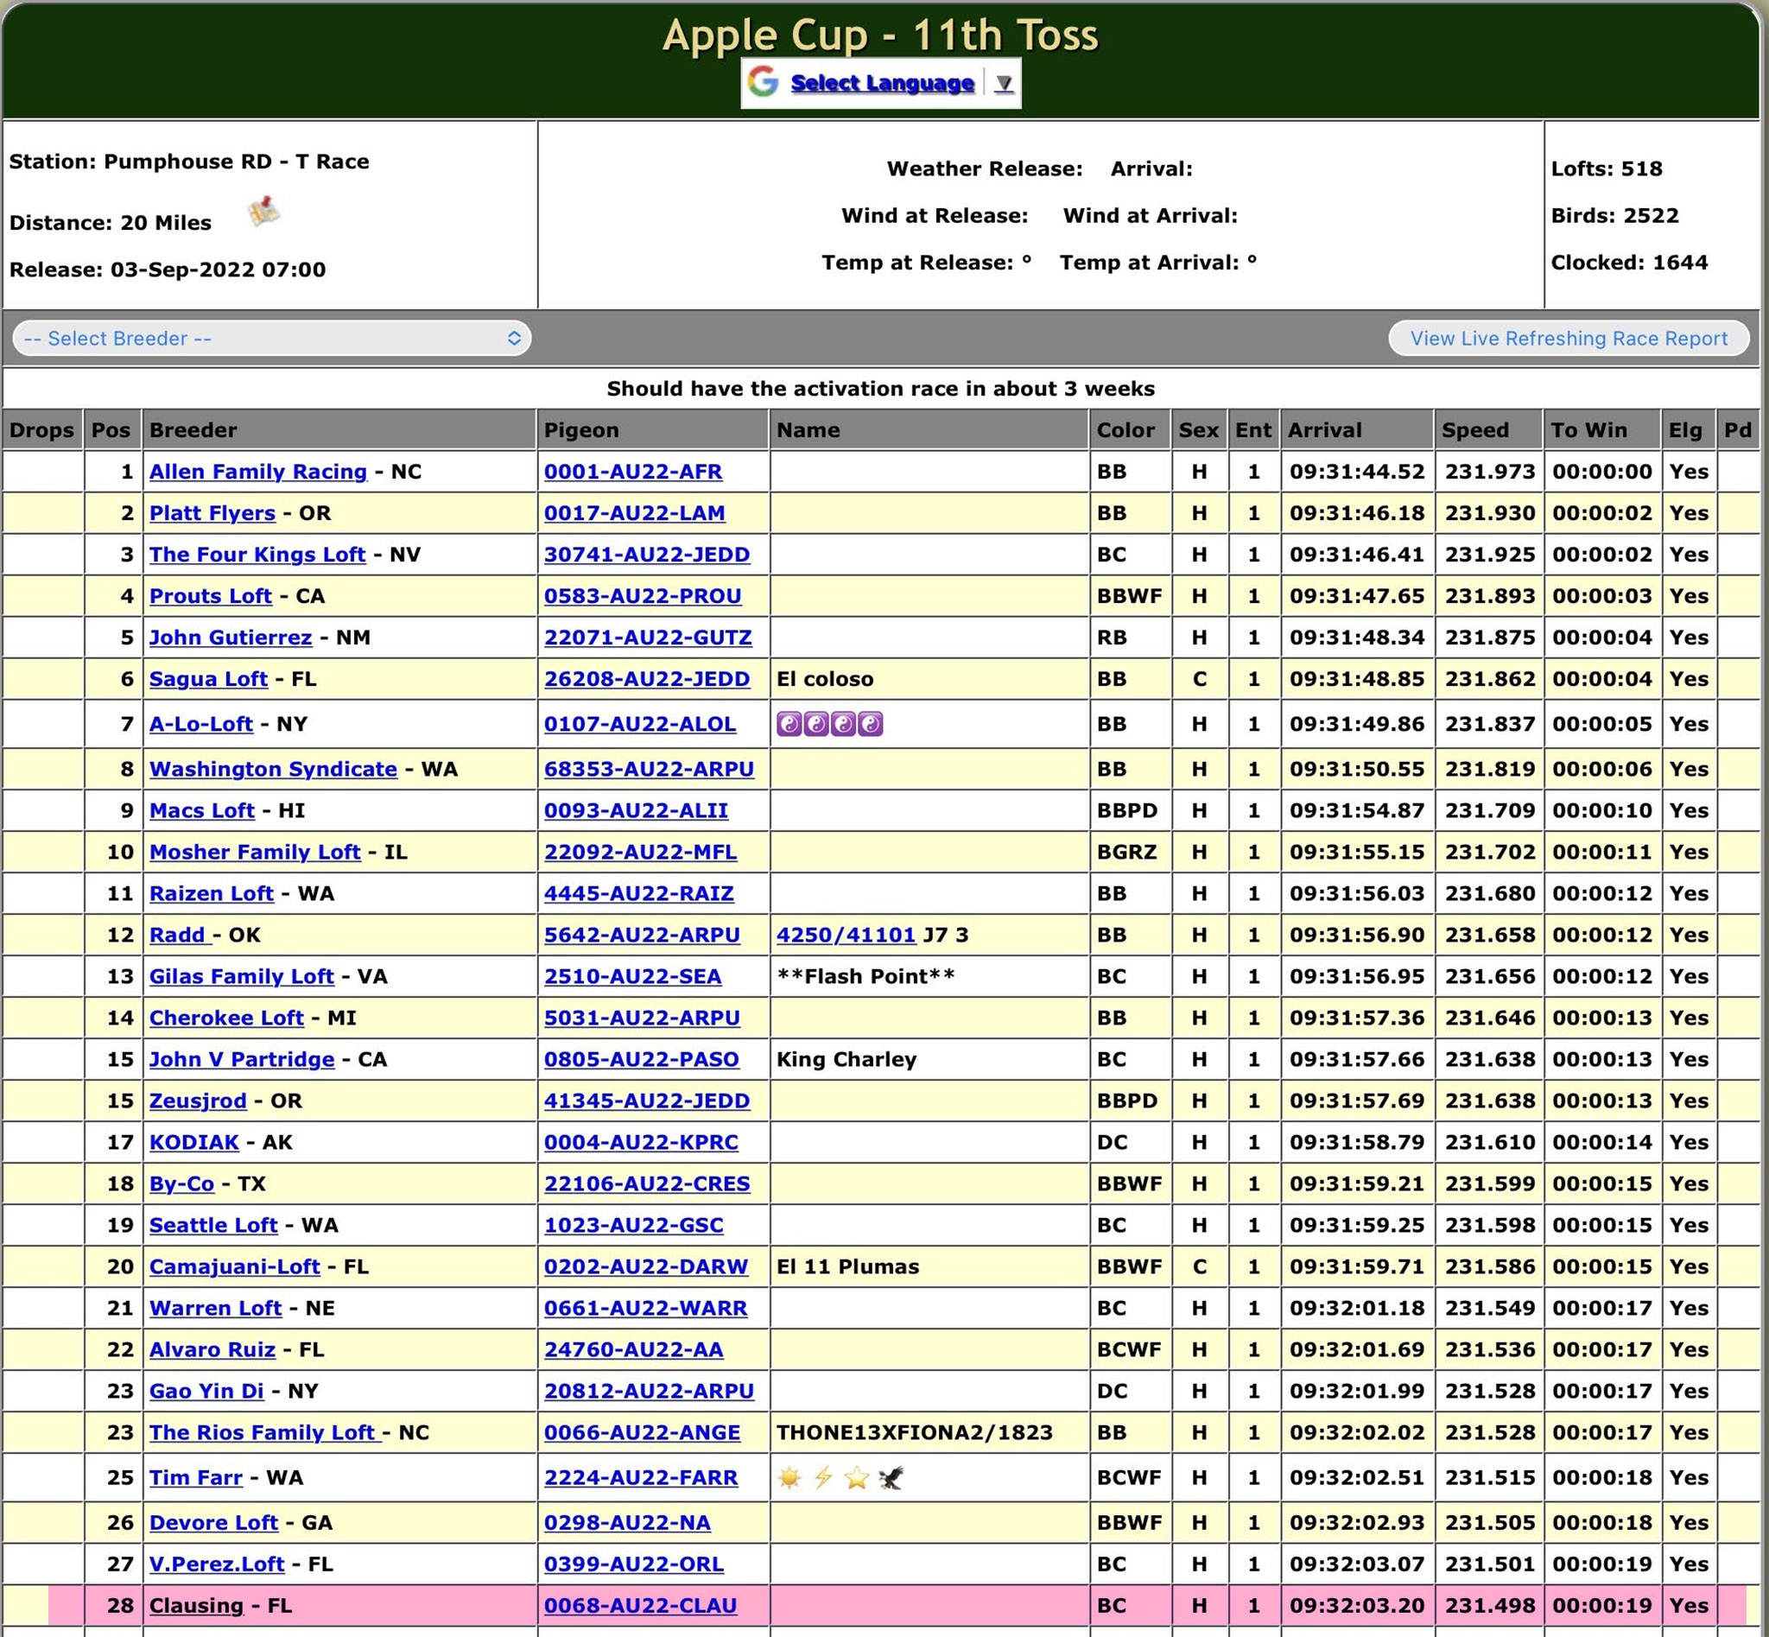Click the star icon in Tim Farr row
The width and height of the screenshot is (1769, 1637).
tap(857, 1476)
